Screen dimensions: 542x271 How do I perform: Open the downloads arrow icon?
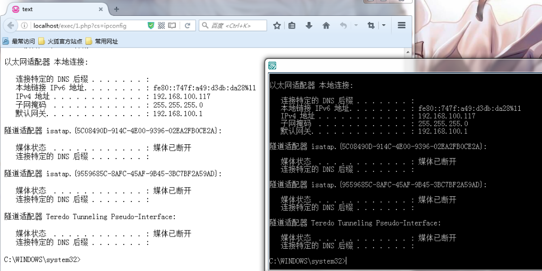click(309, 25)
